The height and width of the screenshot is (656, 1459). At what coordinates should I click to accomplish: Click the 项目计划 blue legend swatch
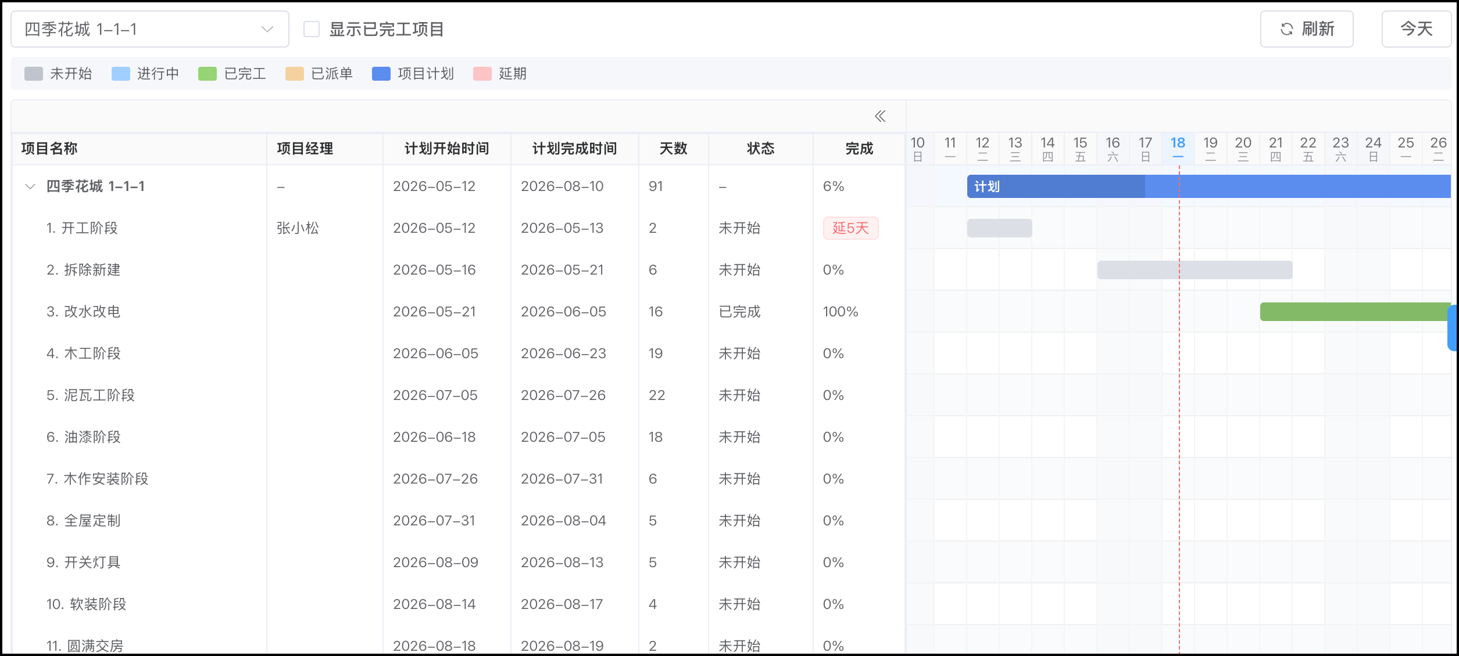[x=381, y=74]
